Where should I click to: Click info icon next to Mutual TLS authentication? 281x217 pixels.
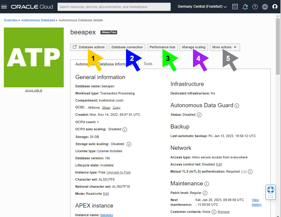coord(250,172)
